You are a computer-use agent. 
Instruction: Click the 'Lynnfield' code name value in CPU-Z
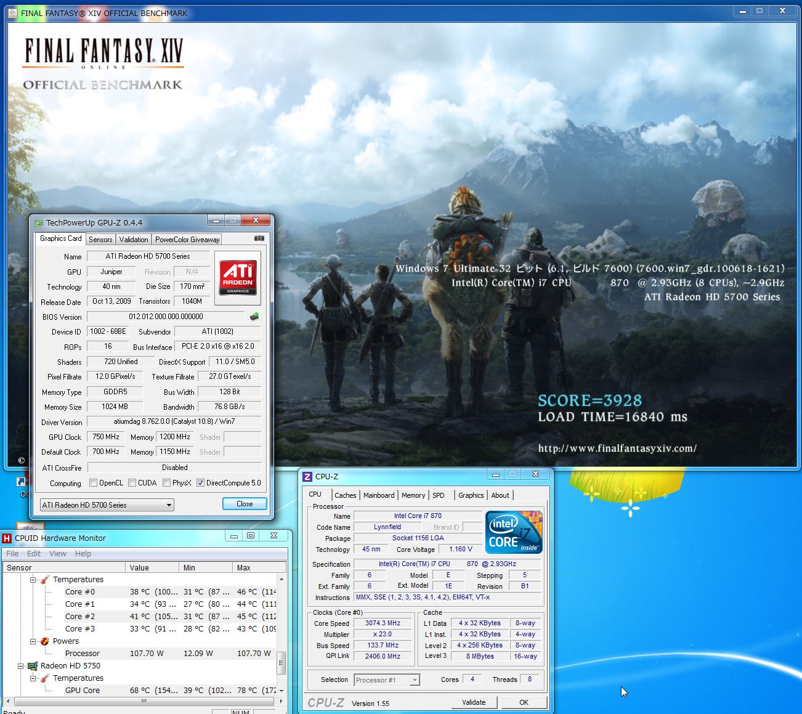click(387, 527)
